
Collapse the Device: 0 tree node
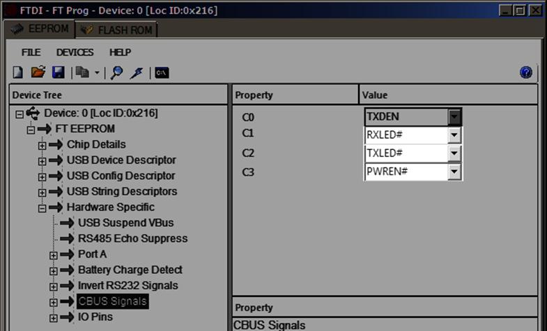20,114
